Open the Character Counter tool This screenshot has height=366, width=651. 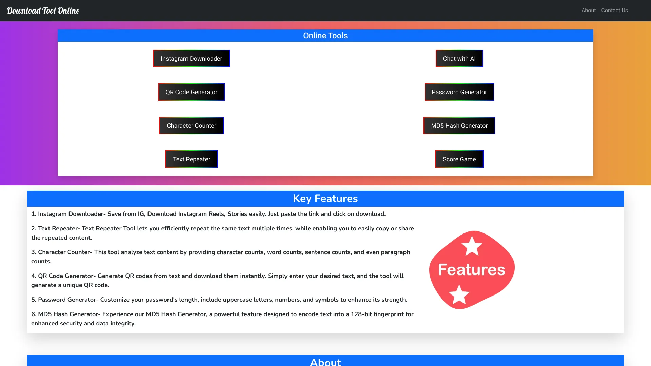coord(191,126)
